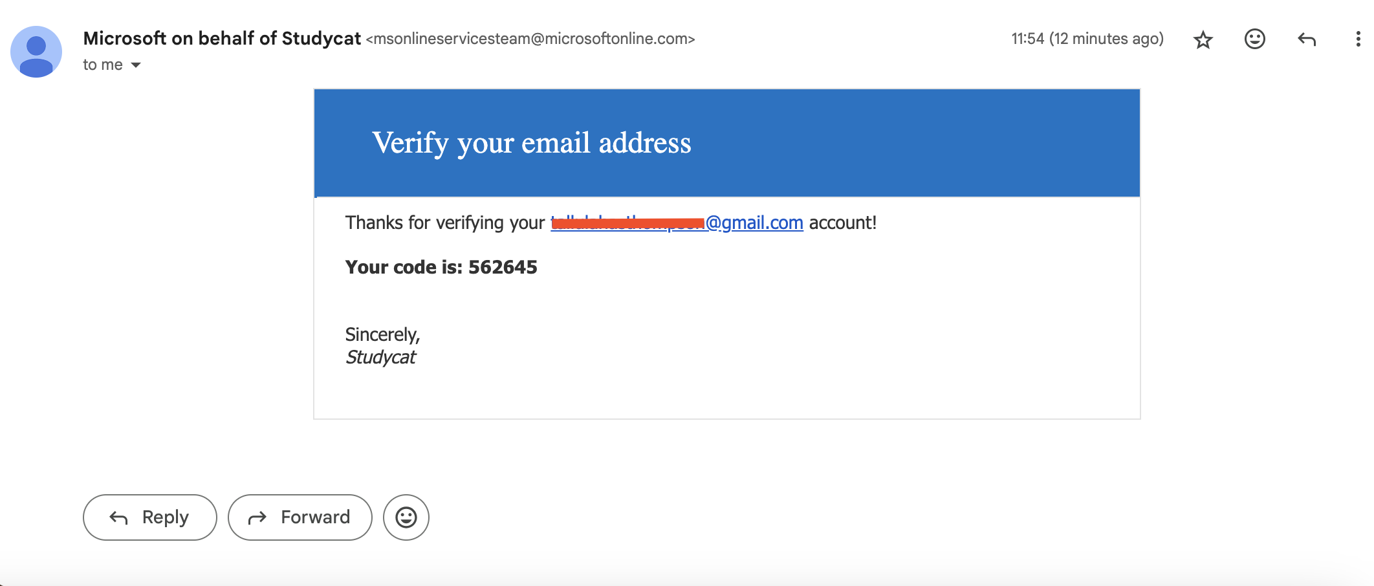Add an emoji reaction to this email

pos(1254,39)
